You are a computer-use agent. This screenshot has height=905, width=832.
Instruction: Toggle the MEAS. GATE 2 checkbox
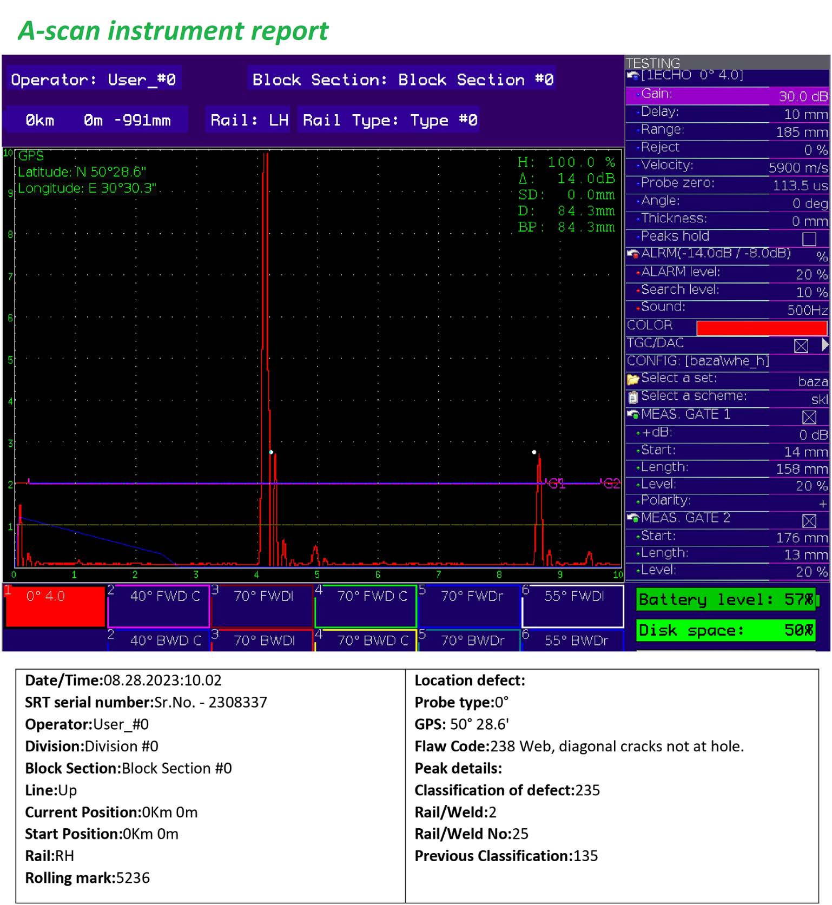click(809, 521)
